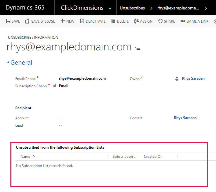
Task: Expand chevron after rhys@exampledoma... breadcrumb
Action: pos(206,9)
